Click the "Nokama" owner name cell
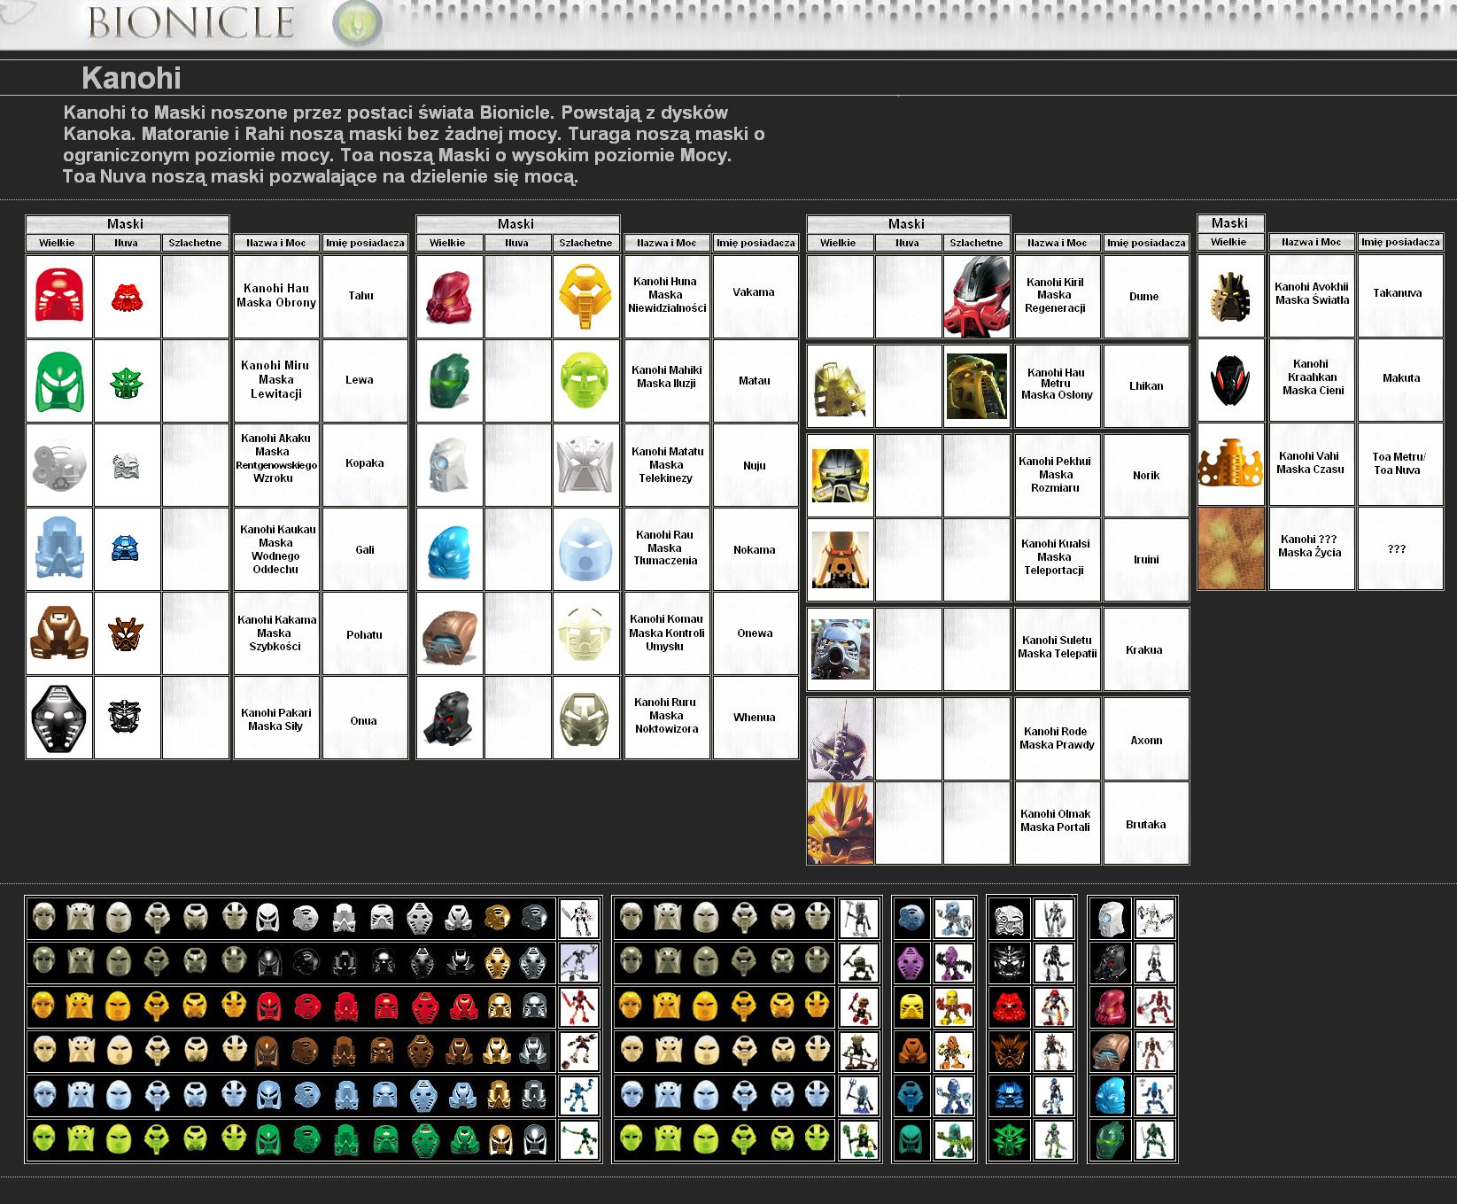1457x1204 pixels. (755, 549)
